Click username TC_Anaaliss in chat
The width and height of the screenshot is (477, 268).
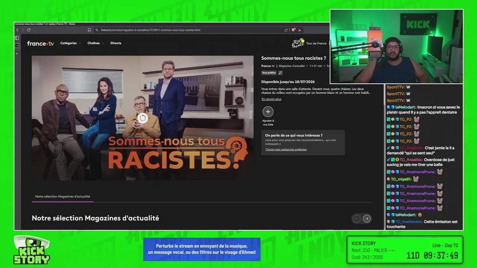[x=411, y=160]
